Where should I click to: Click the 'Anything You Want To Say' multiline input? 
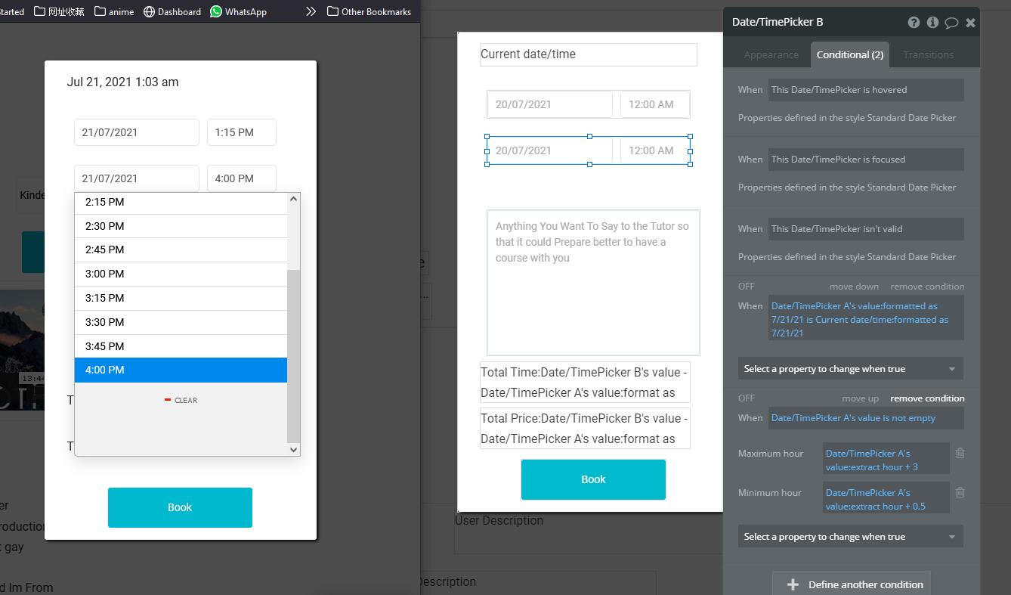[593, 283]
